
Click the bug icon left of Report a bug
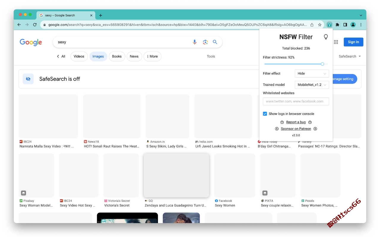coord(282,122)
